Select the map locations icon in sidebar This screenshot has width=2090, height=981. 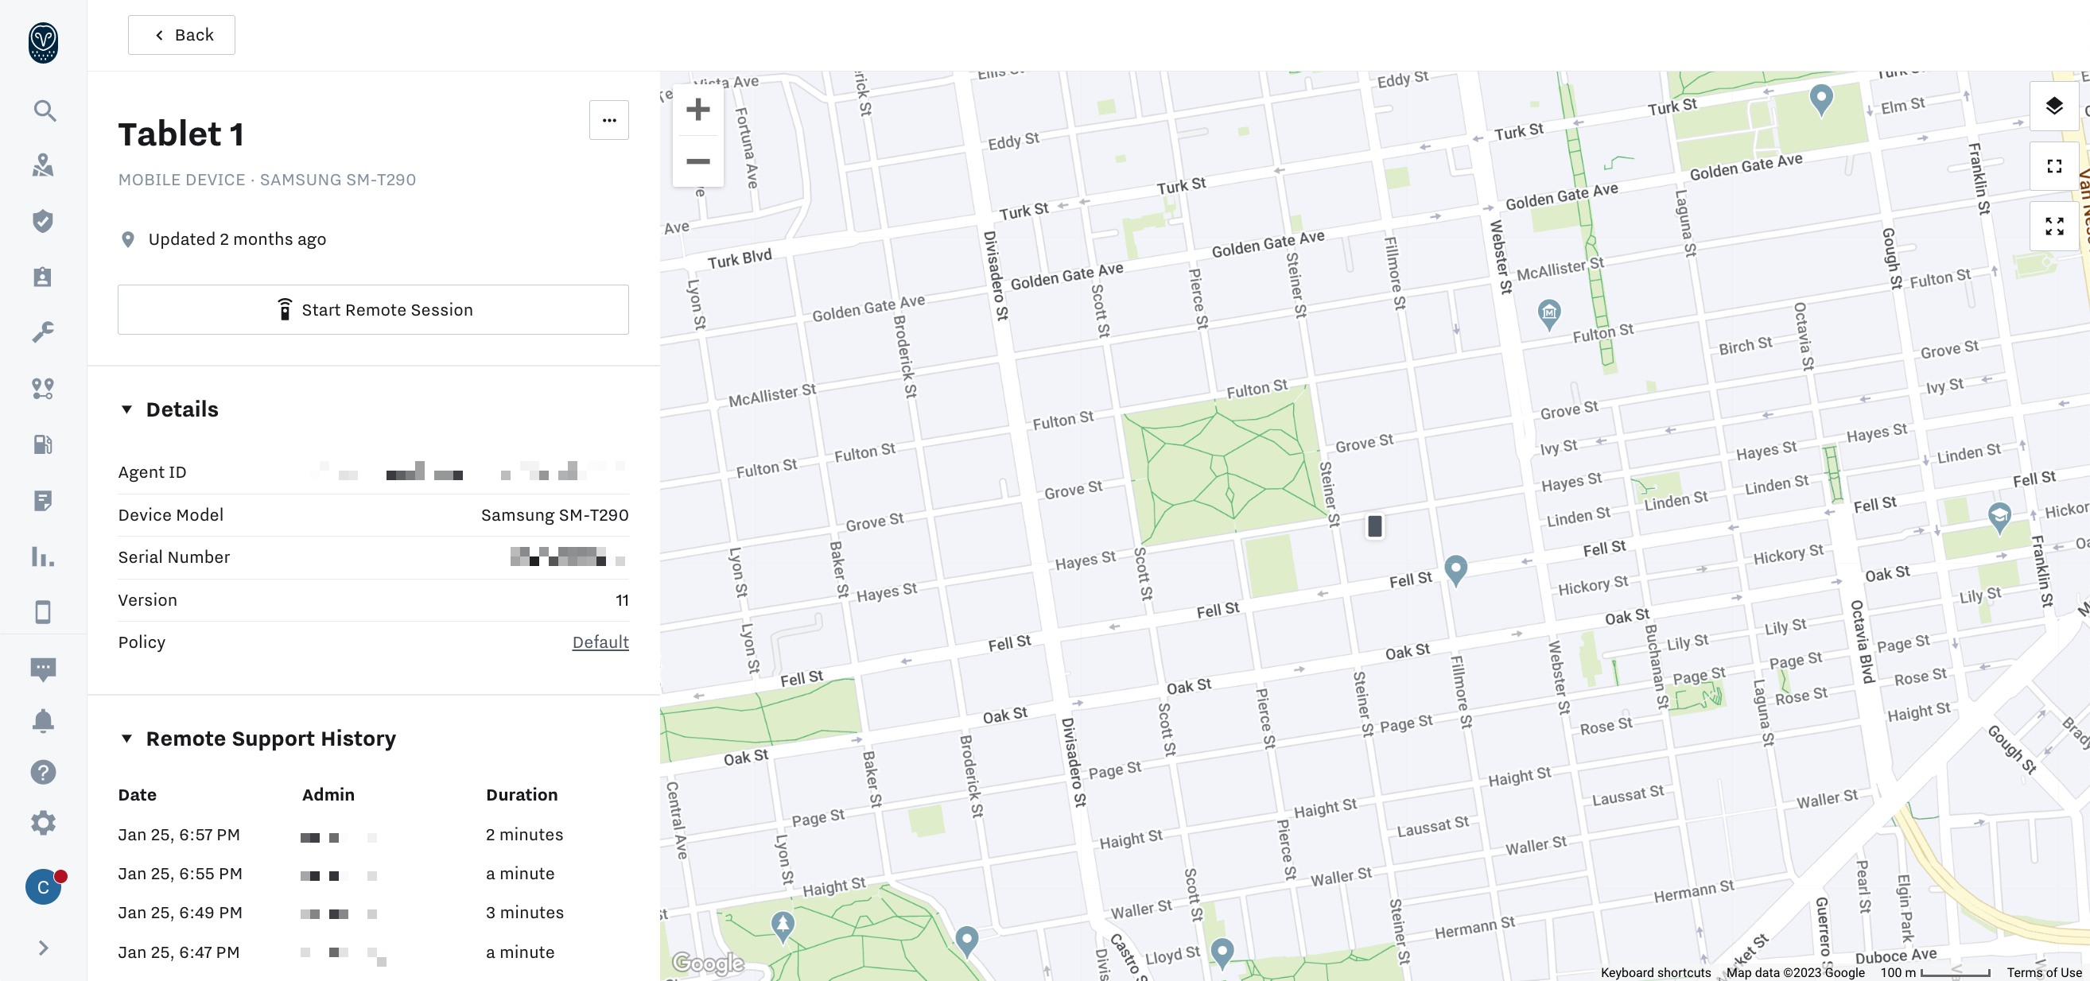(43, 165)
